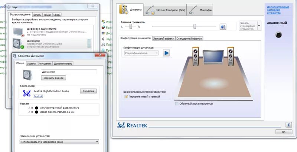
Task: Click the Главная громкость label
Action: (x=133, y=22)
